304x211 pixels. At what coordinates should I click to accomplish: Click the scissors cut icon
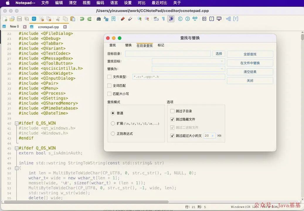pos(58,19)
